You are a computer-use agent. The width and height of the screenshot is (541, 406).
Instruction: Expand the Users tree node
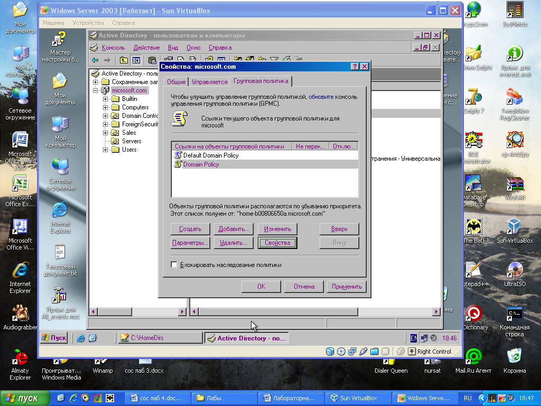tap(106, 150)
